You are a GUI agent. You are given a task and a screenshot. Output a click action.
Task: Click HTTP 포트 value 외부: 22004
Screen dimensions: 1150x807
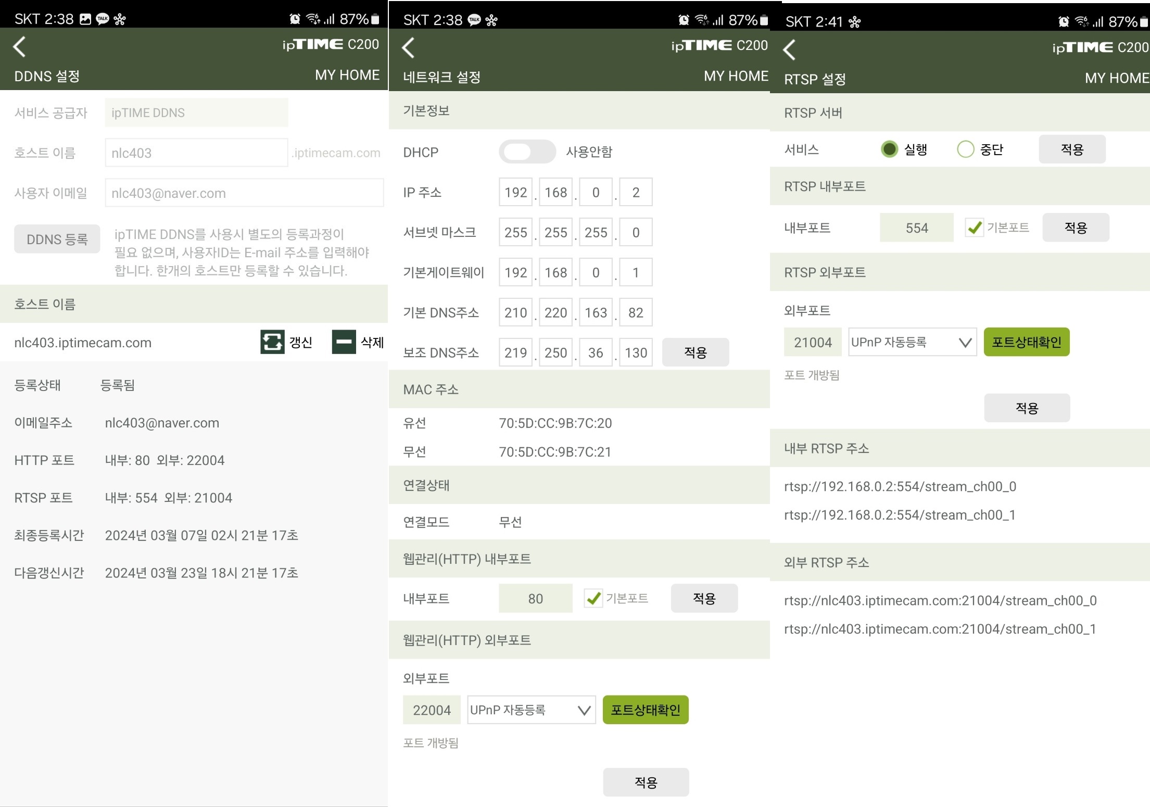point(191,460)
